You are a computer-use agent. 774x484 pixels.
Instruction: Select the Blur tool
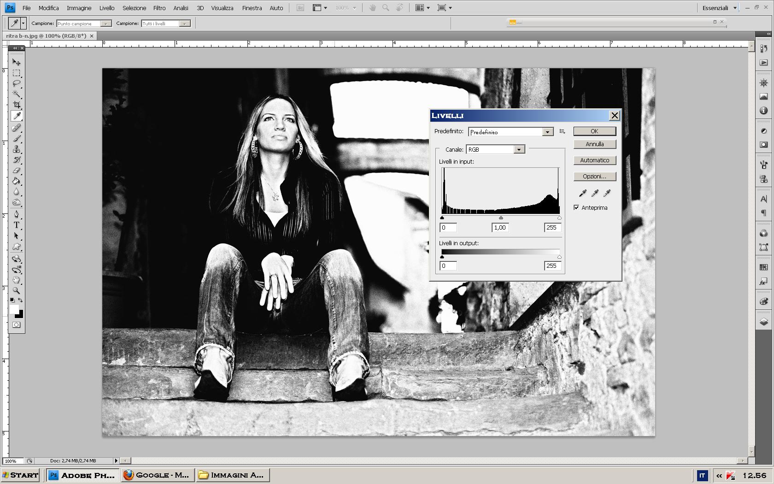point(17,192)
